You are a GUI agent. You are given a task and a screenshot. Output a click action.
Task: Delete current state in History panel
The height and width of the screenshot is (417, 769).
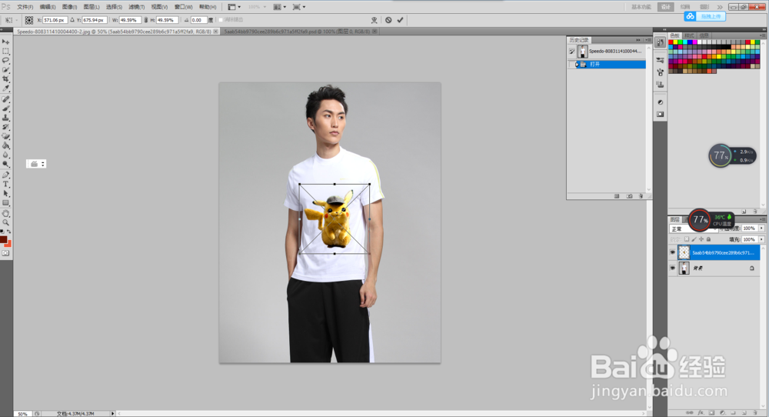point(641,195)
